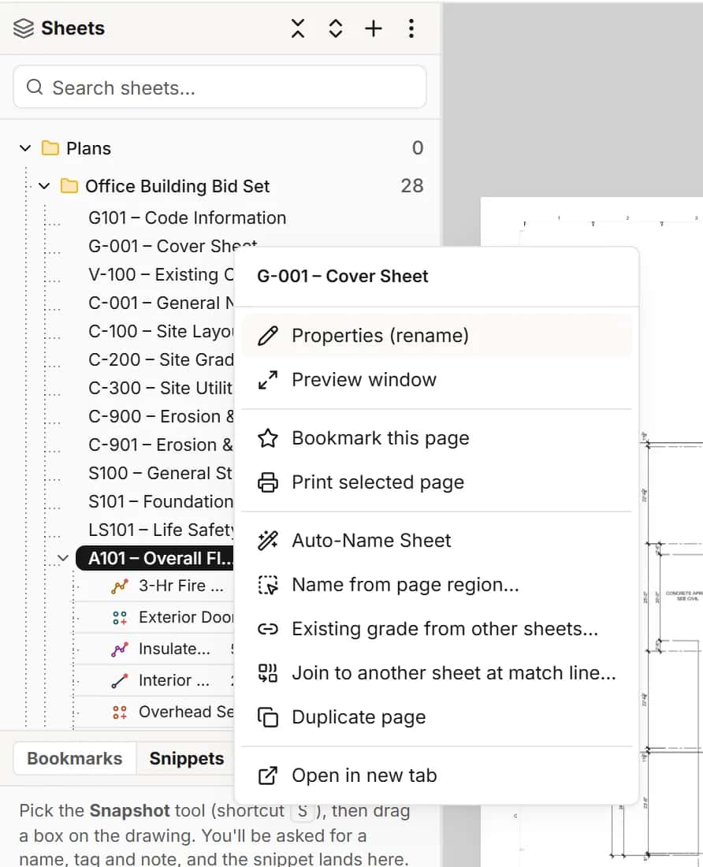Choose Duplicate page
703x867 pixels.
(437, 717)
